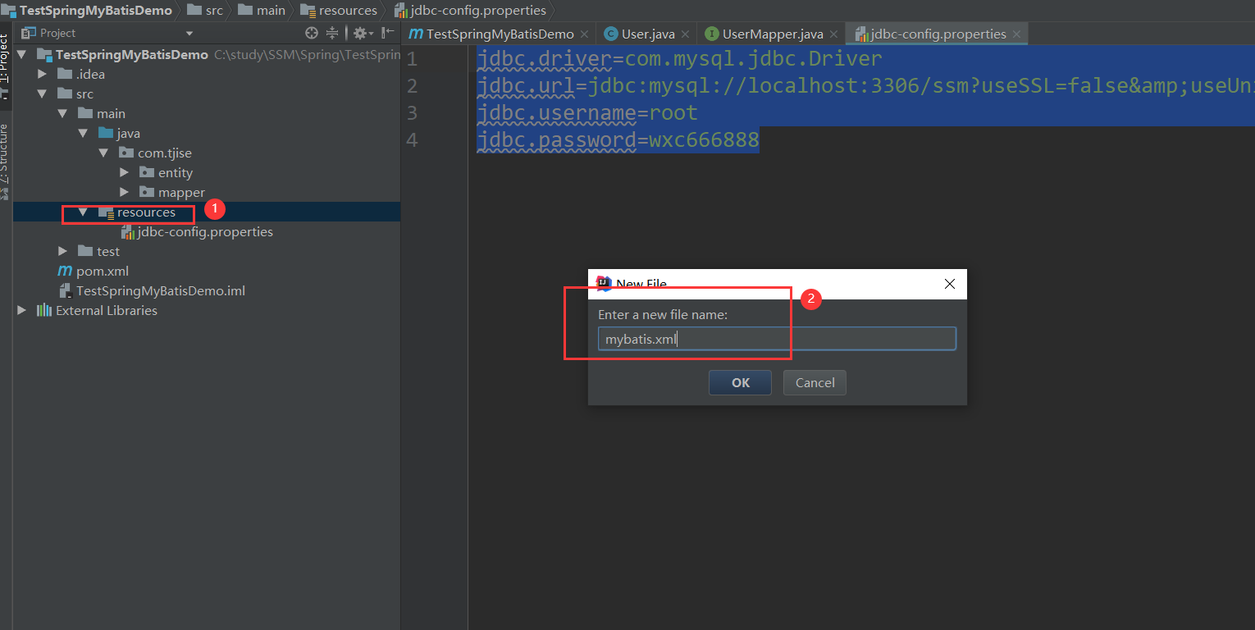Image resolution: width=1255 pixels, height=630 pixels.
Task: Click jdbc.username=root line in editor
Action: pos(587,113)
